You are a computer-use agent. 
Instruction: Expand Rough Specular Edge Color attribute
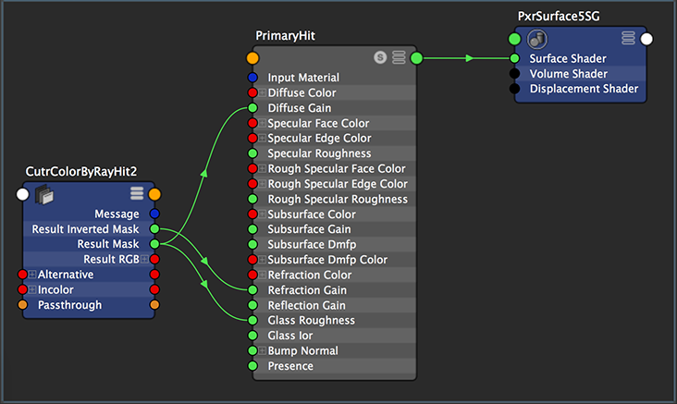(x=262, y=184)
